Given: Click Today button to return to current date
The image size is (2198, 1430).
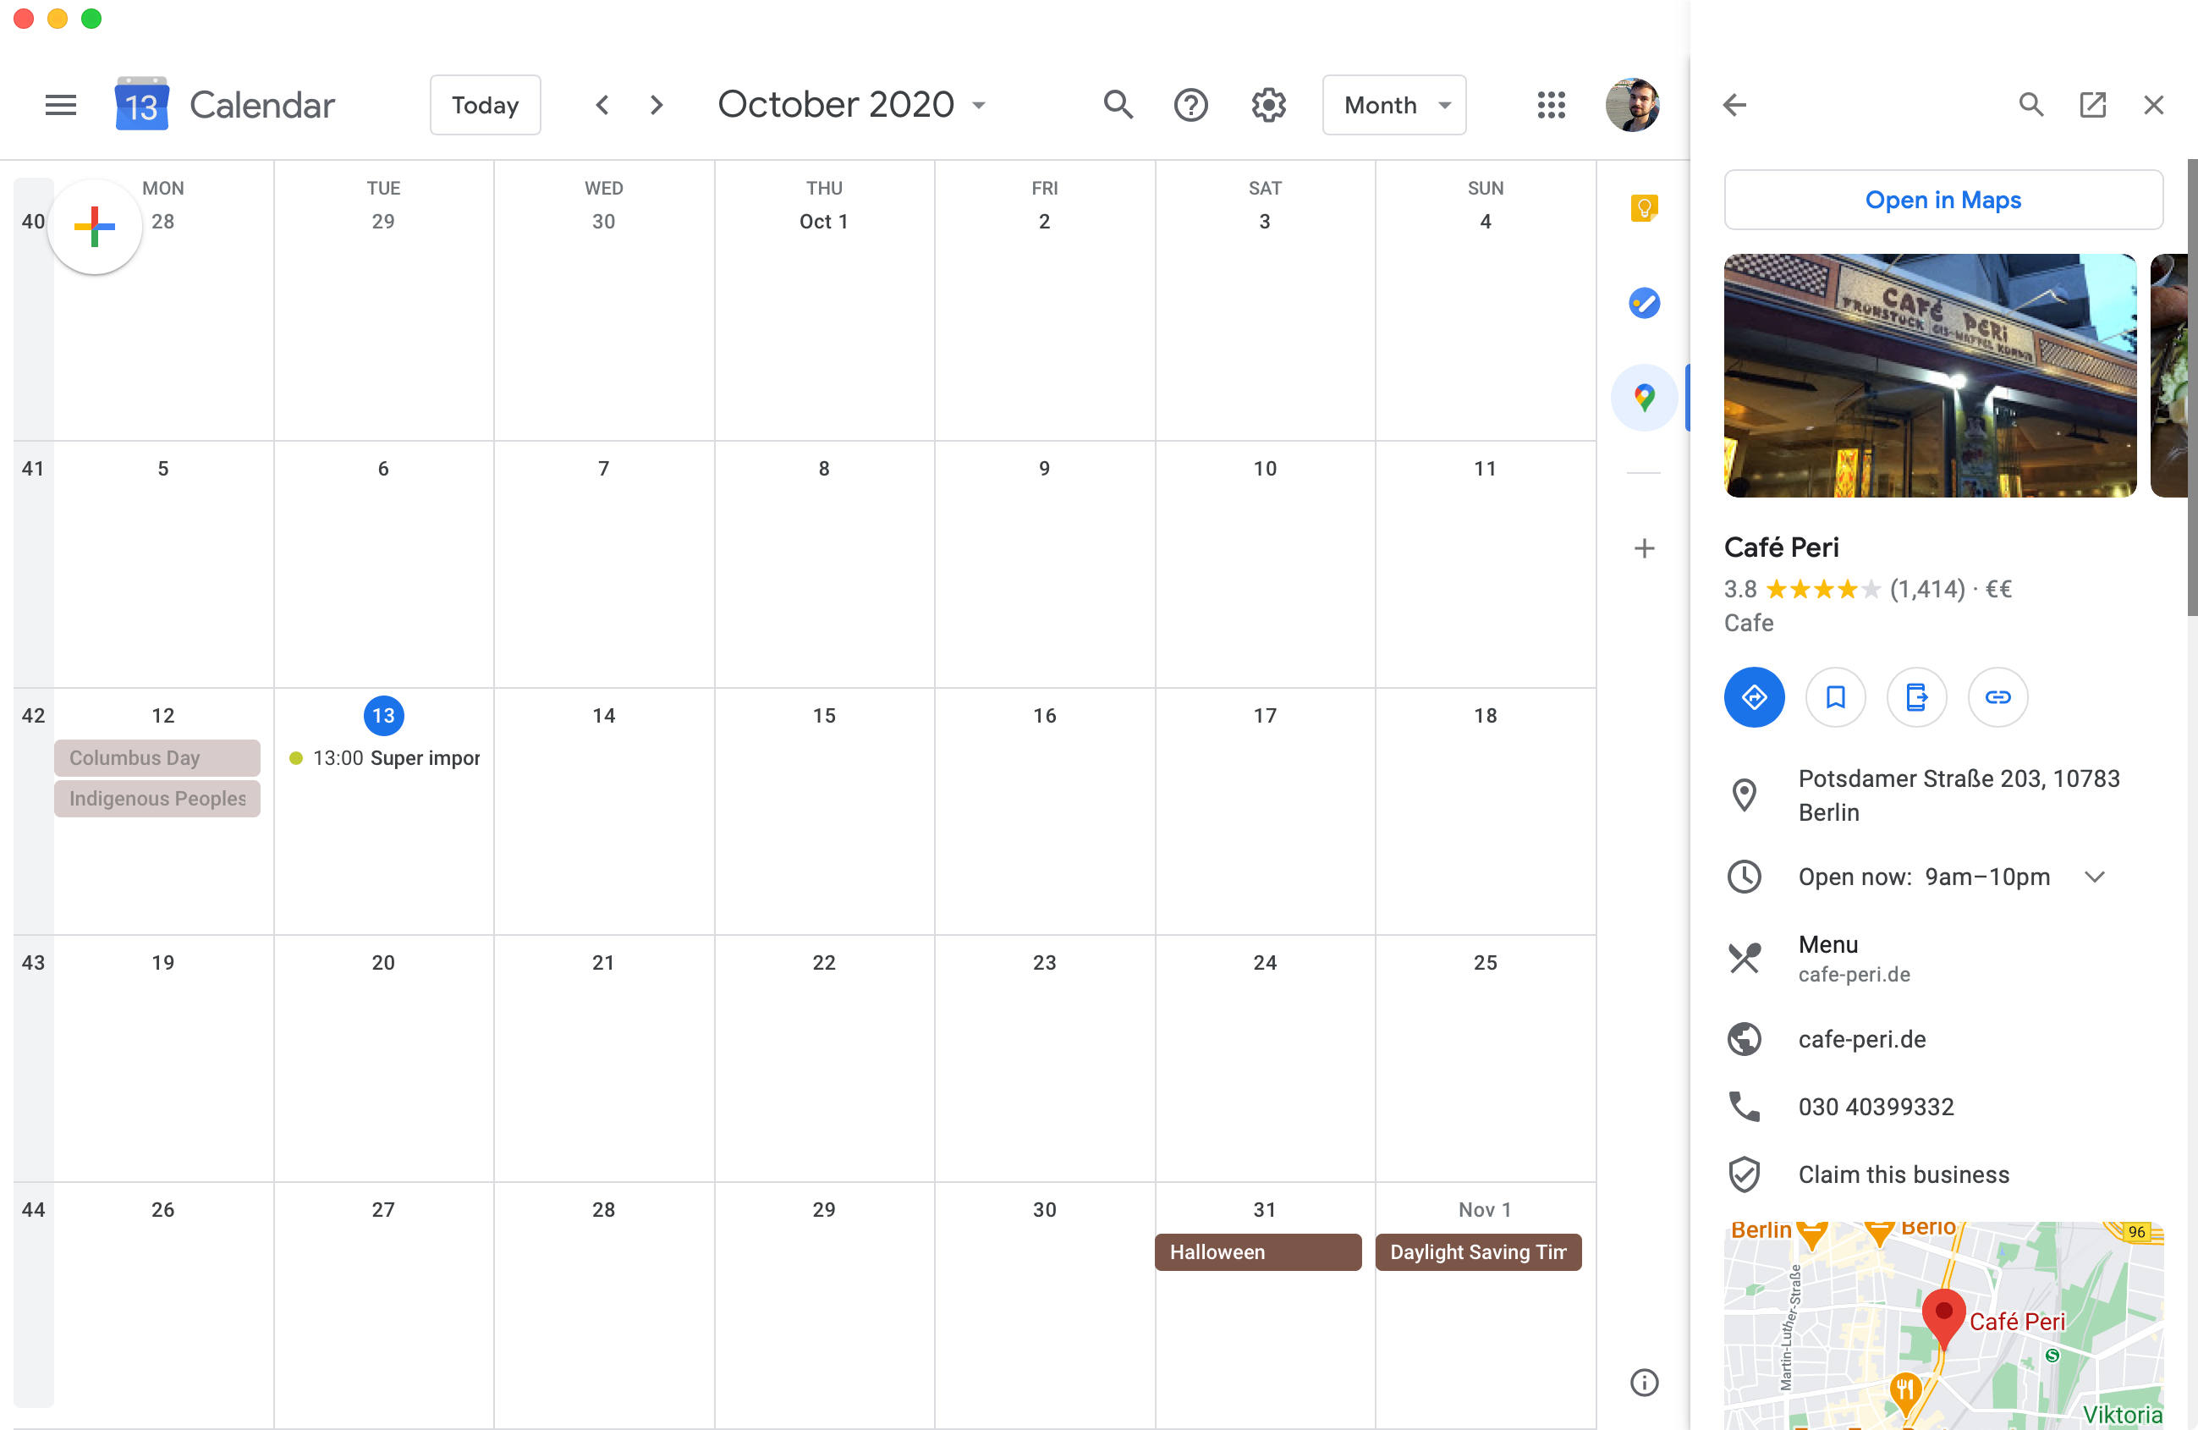Looking at the screenshot, I should [x=486, y=104].
